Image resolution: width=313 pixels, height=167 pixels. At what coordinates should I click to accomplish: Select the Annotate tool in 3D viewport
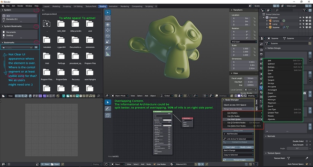[x=108, y=48]
